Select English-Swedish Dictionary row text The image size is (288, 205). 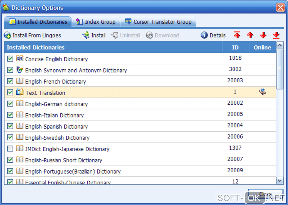(57, 138)
